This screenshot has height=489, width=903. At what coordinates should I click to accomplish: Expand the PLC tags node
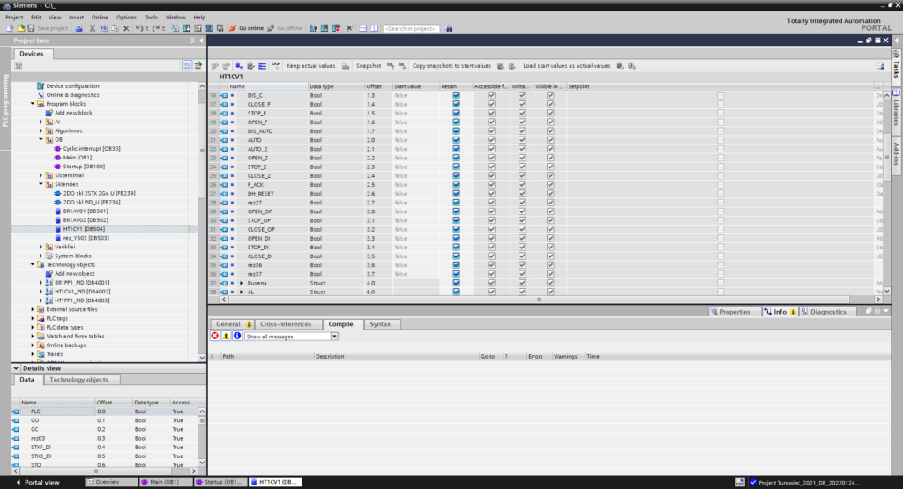click(x=33, y=318)
